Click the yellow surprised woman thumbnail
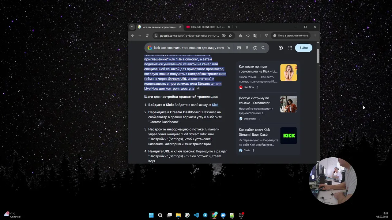392x220 pixels. click(x=288, y=72)
